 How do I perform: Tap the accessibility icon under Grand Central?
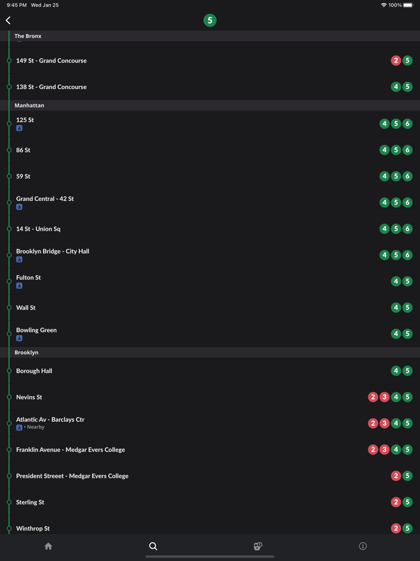click(19, 207)
